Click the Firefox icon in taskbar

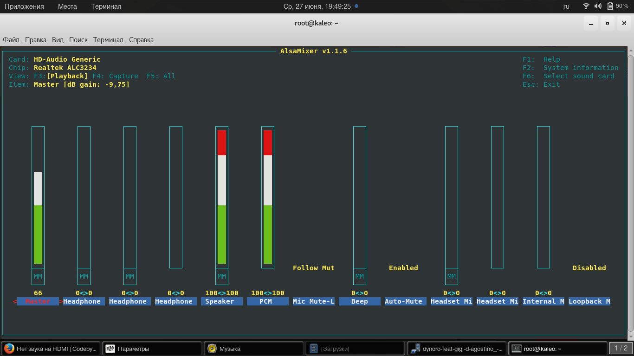(x=9, y=349)
